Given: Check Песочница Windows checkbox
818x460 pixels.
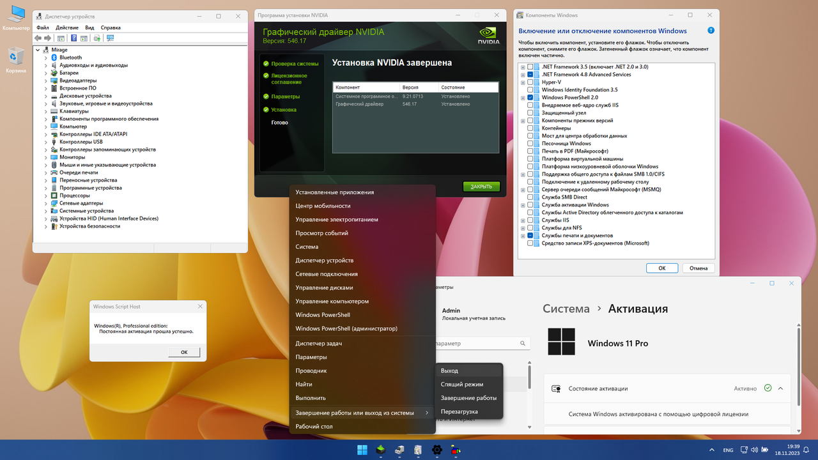Looking at the screenshot, I should pyautogui.click(x=530, y=144).
